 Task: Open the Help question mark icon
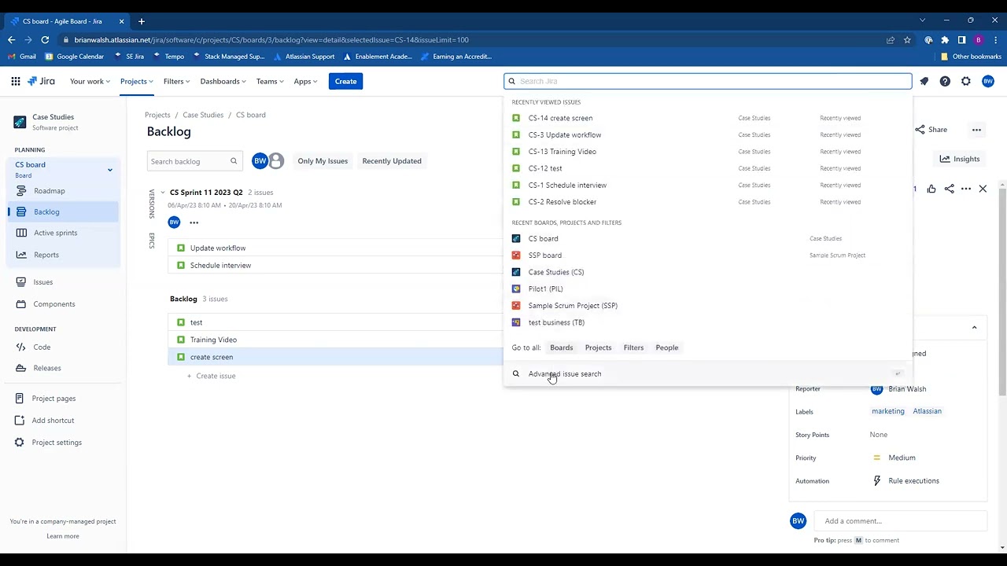[x=945, y=81]
